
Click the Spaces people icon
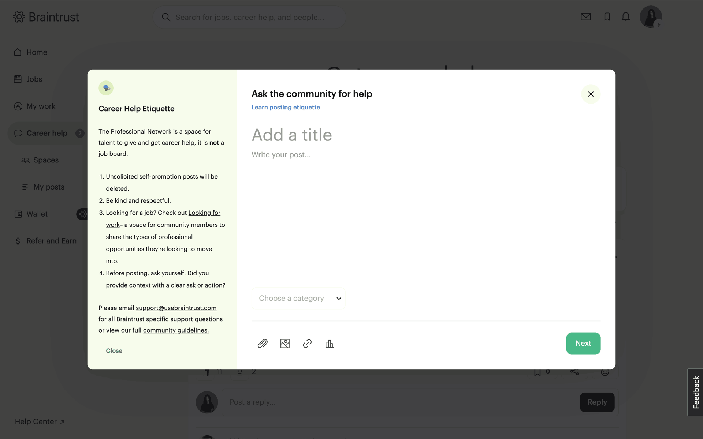25,160
